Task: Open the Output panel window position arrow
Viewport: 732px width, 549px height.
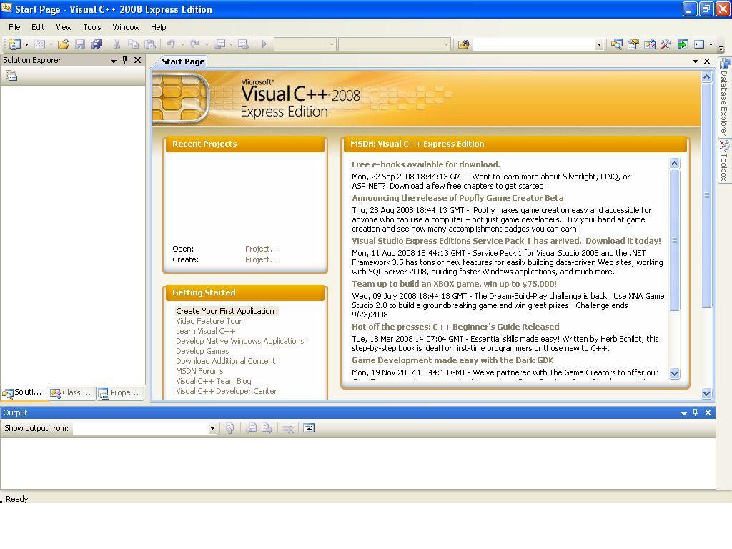Action: point(684,413)
